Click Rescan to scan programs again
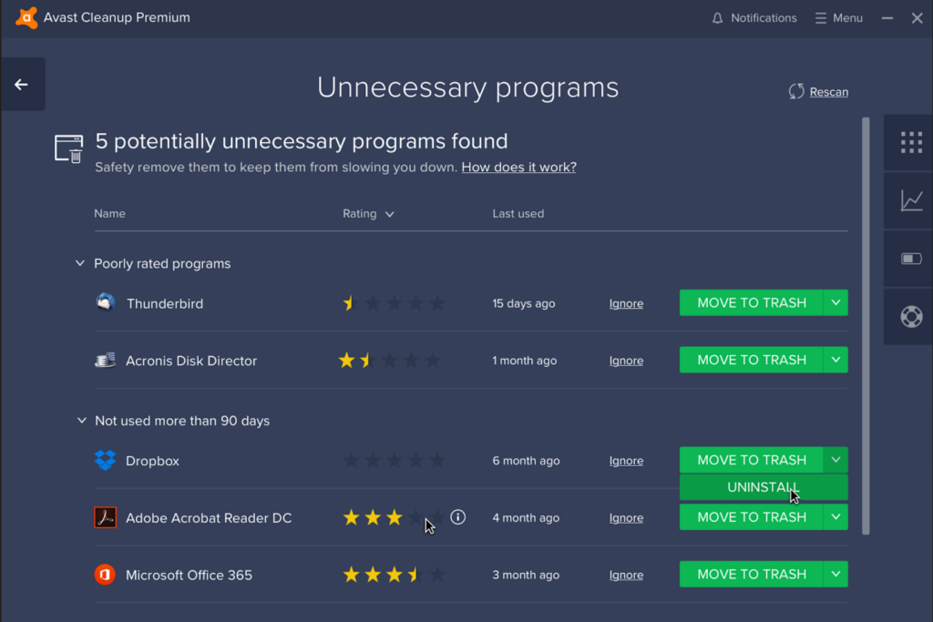The image size is (933, 622). 817,91
